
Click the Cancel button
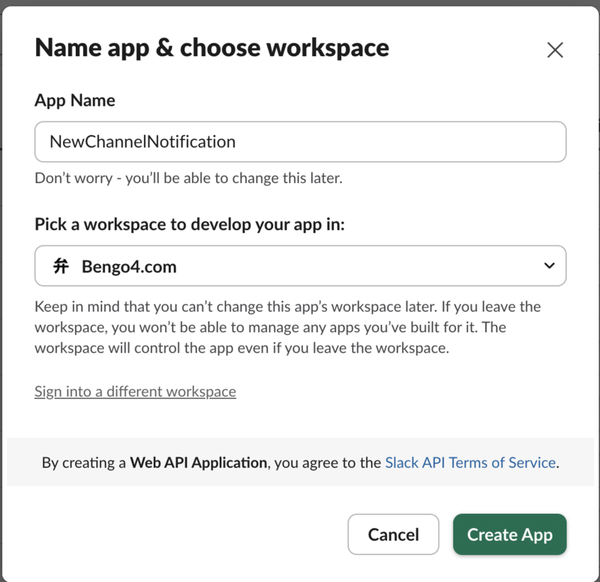[393, 534]
